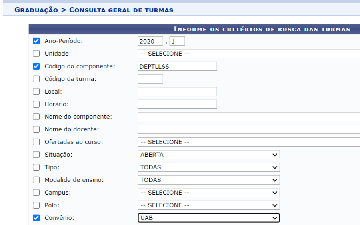
Task: Open the Modalide de ensino dropdown
Action: (208, 180)
